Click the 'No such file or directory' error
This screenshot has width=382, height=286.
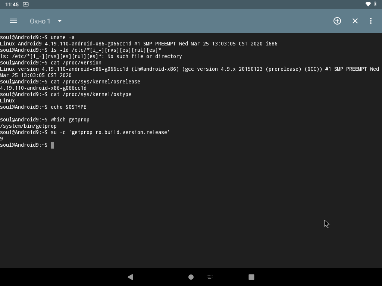145,57
